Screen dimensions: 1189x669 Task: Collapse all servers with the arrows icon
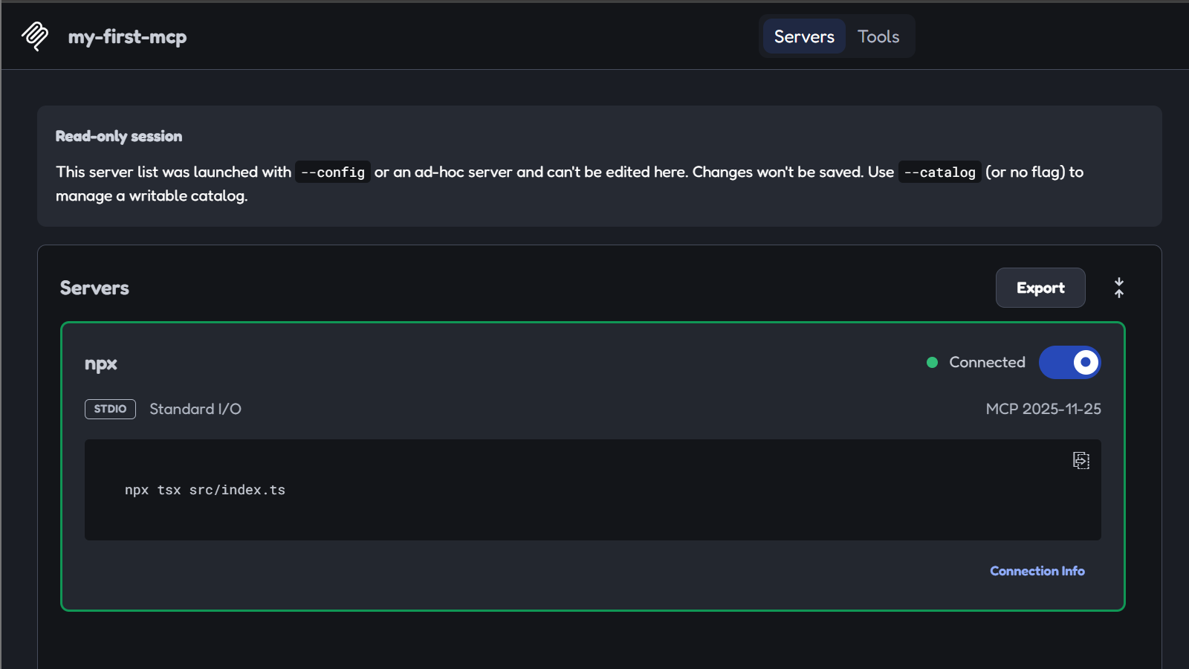point(1119,288)
